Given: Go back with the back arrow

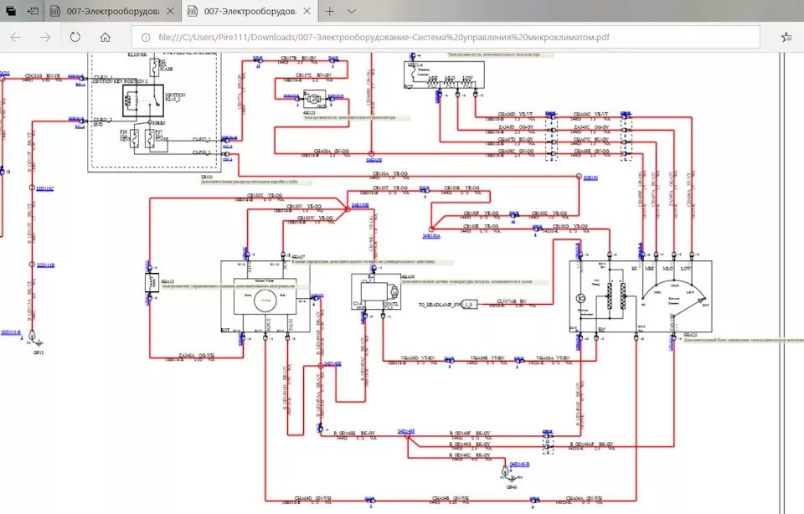Looking at the screenshot, I should click(x=16, y=37).
